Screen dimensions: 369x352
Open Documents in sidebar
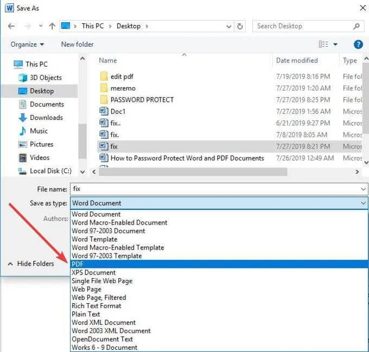(x=41, y=104)
